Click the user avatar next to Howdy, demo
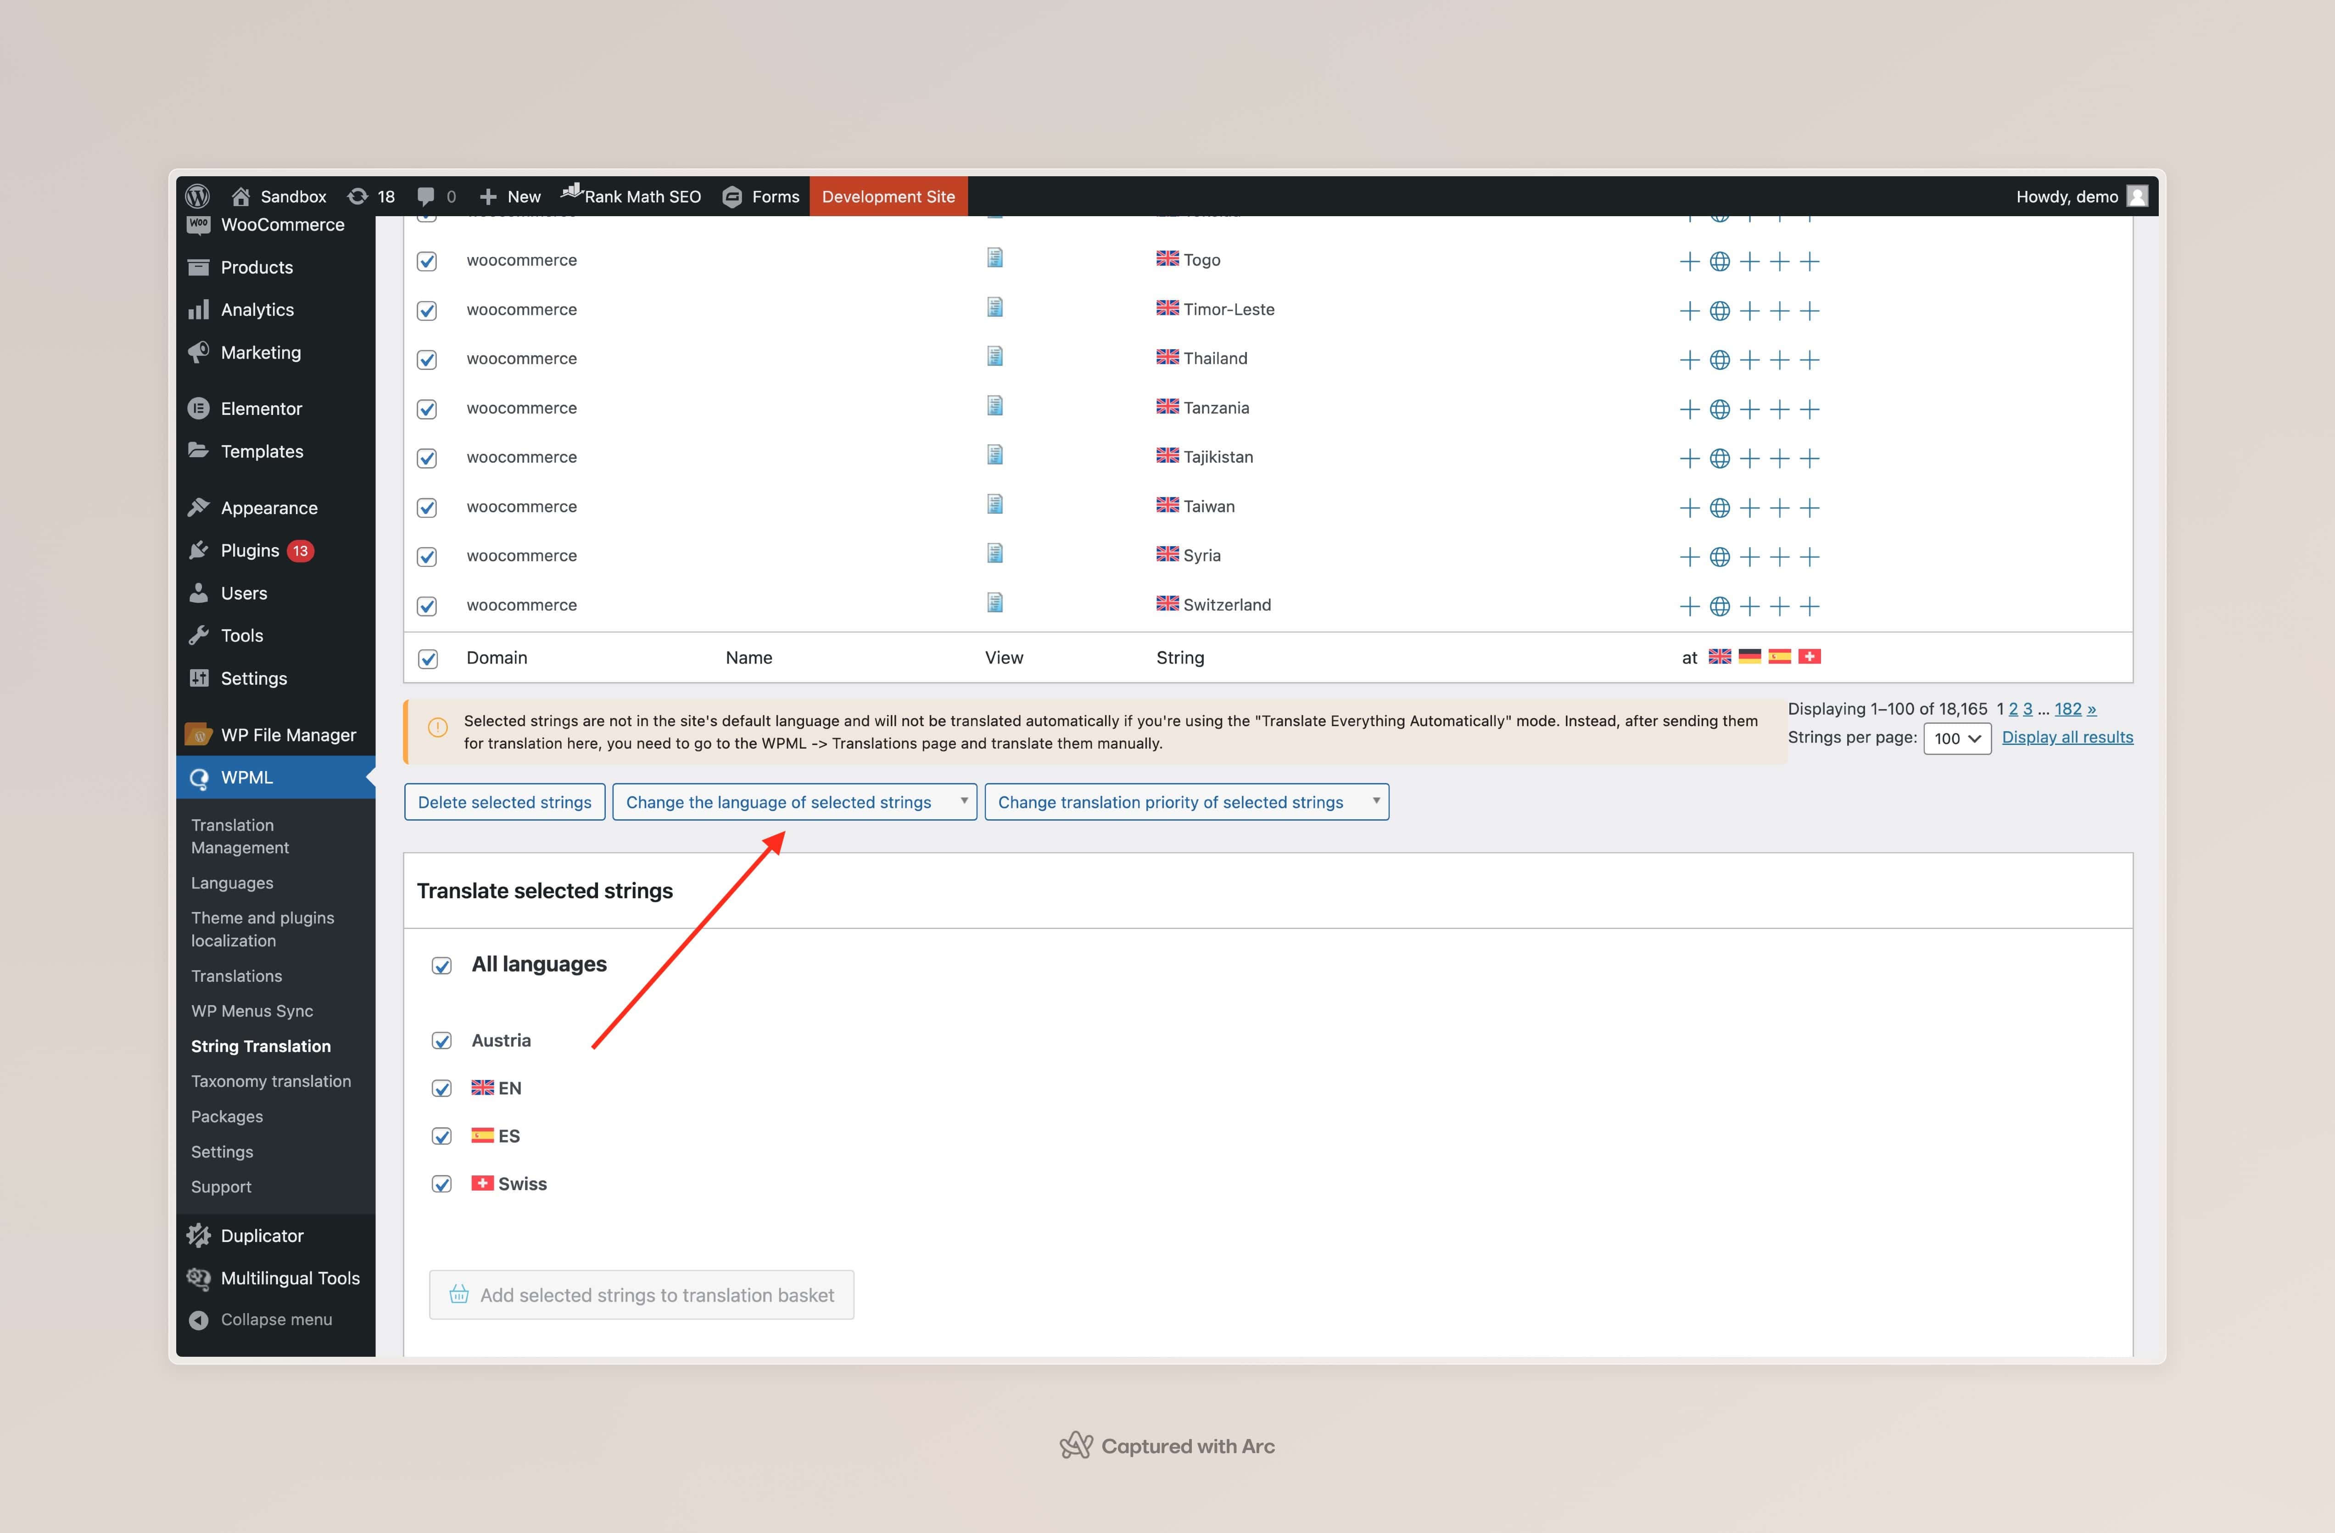 pos(2137,196)
